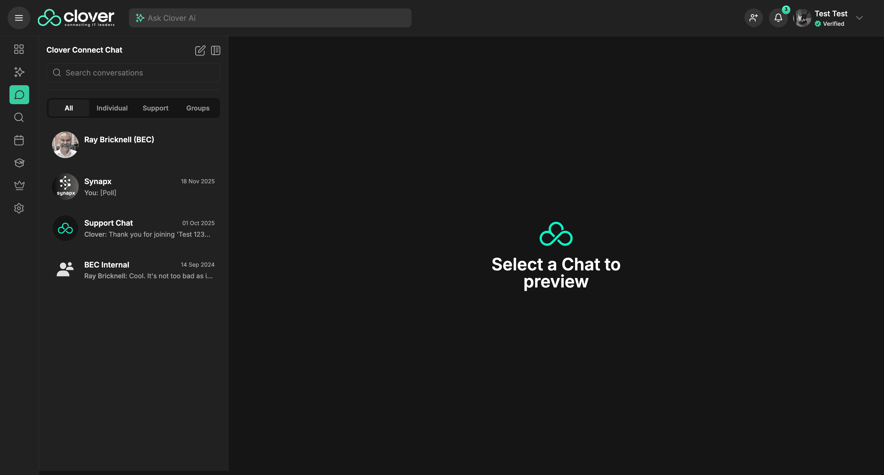Click the add user icon in header
This screenshot has width=884, height=475.
753,18
